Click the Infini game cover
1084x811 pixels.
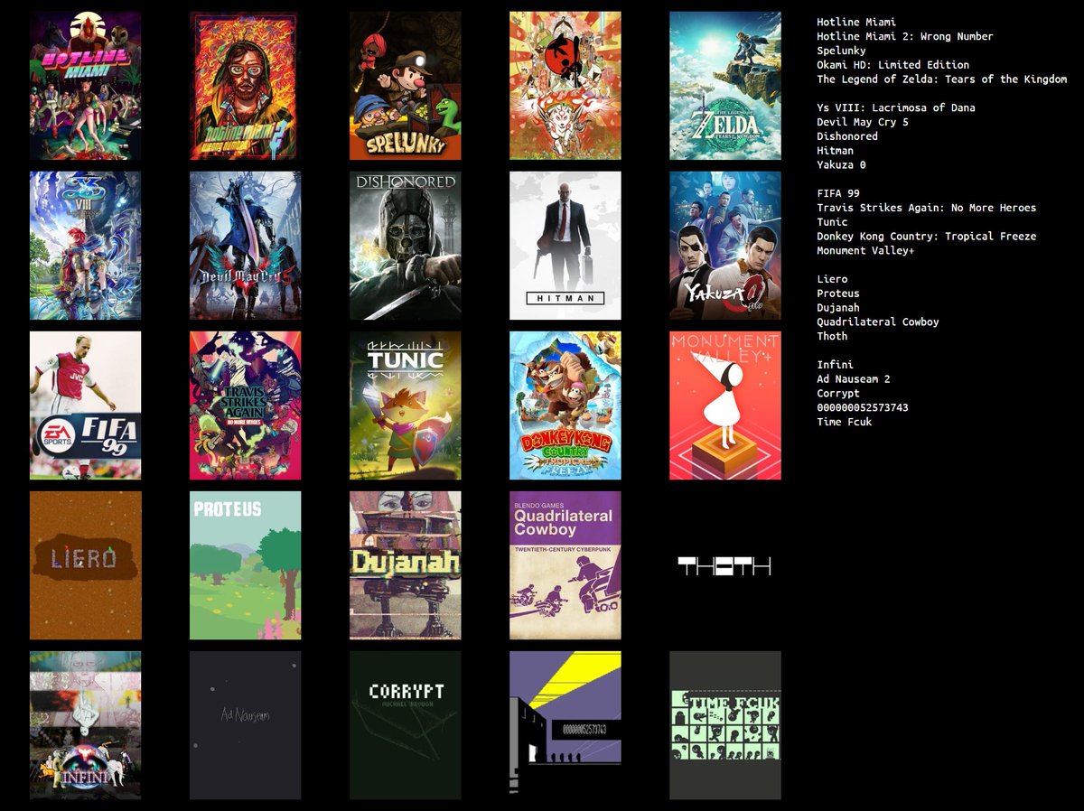[85, 725]
